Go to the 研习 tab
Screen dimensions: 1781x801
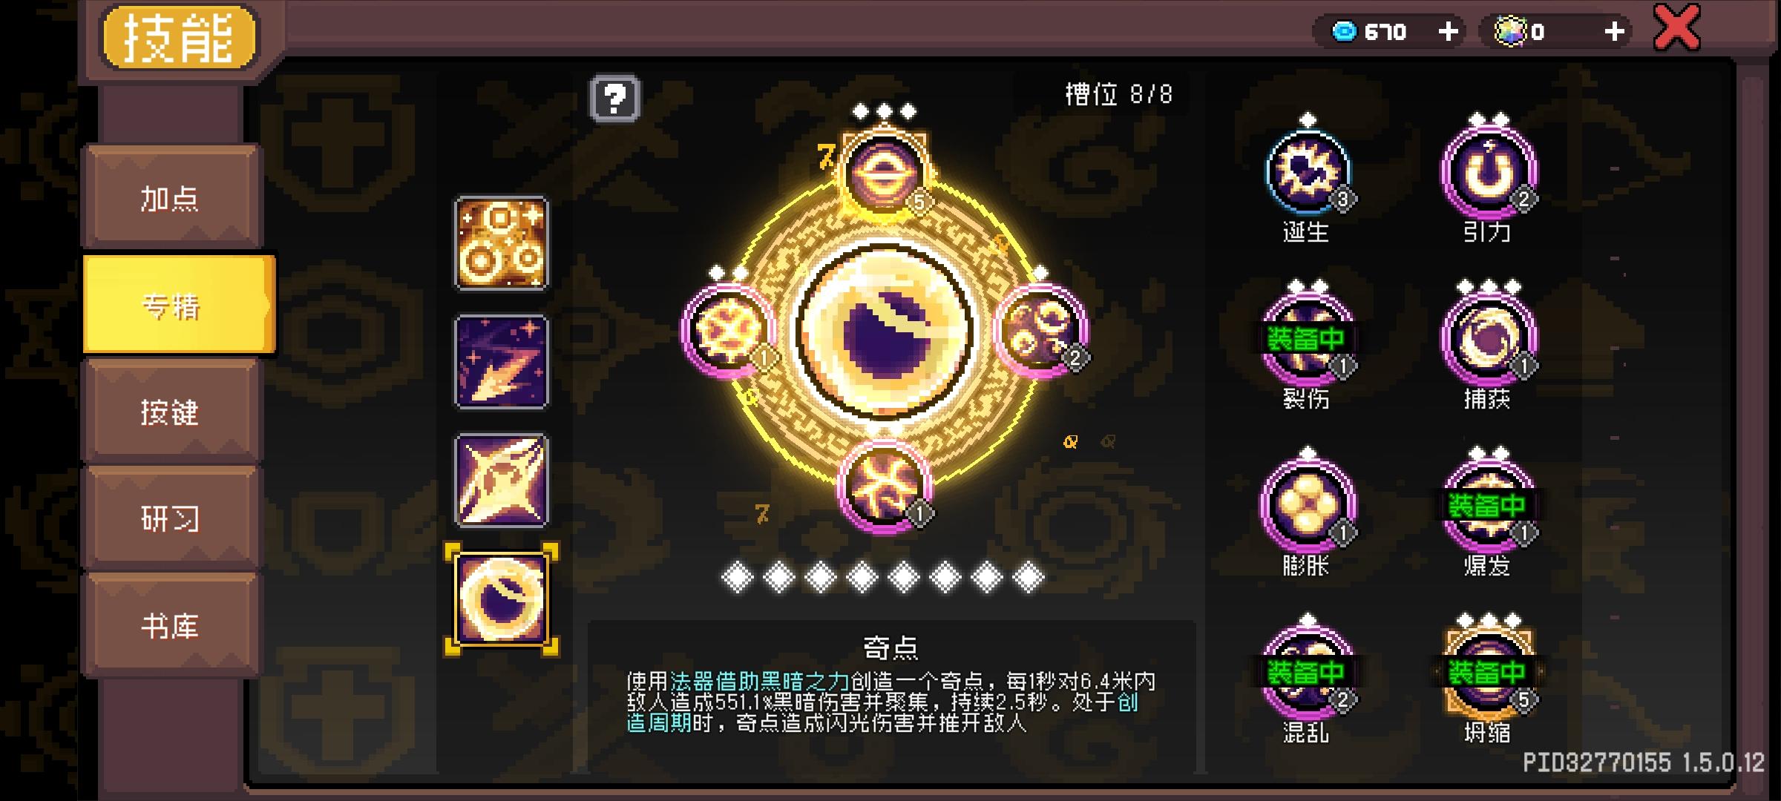pos(171,518)
